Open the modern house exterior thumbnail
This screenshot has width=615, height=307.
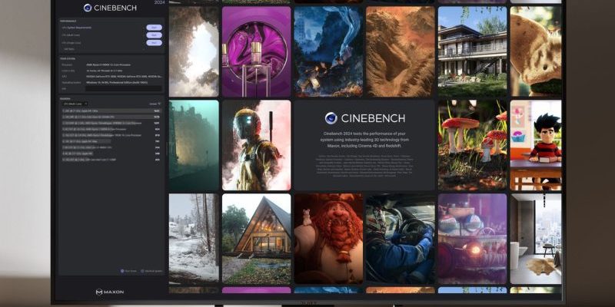(x=472, y=51)
